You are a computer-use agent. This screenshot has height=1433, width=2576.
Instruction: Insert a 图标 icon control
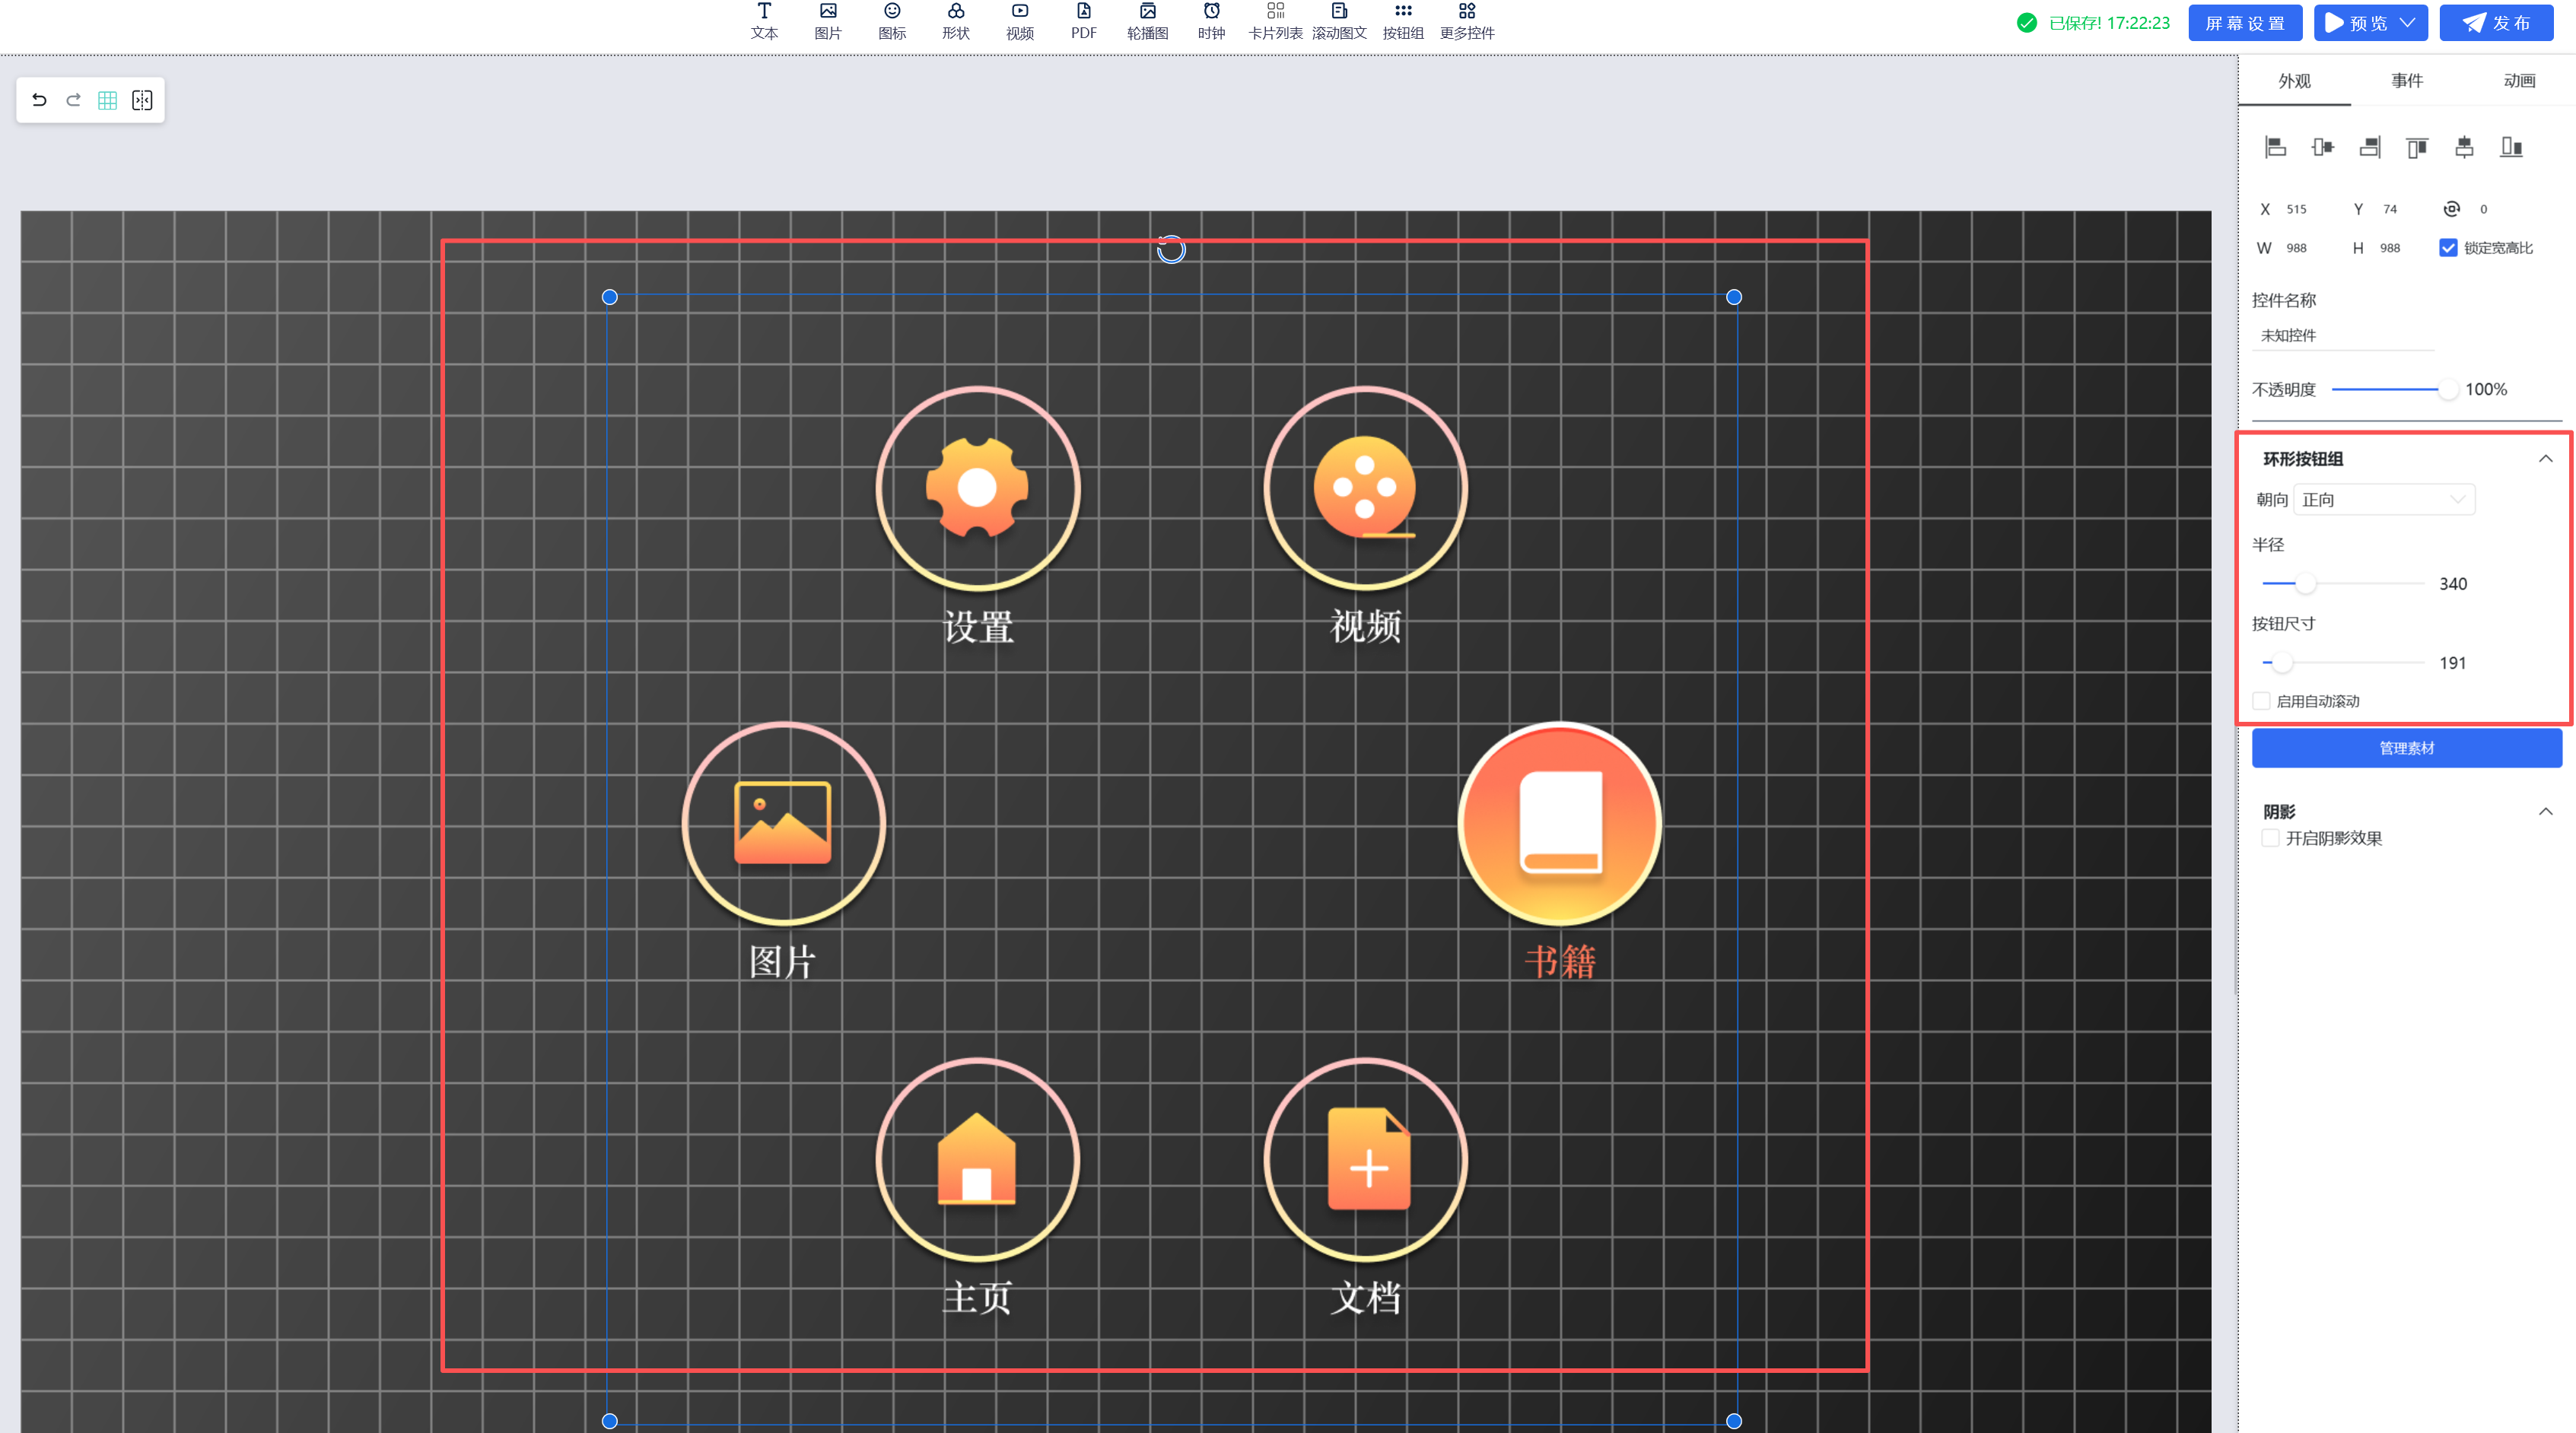pyautogui.click(x=892, y=21)
